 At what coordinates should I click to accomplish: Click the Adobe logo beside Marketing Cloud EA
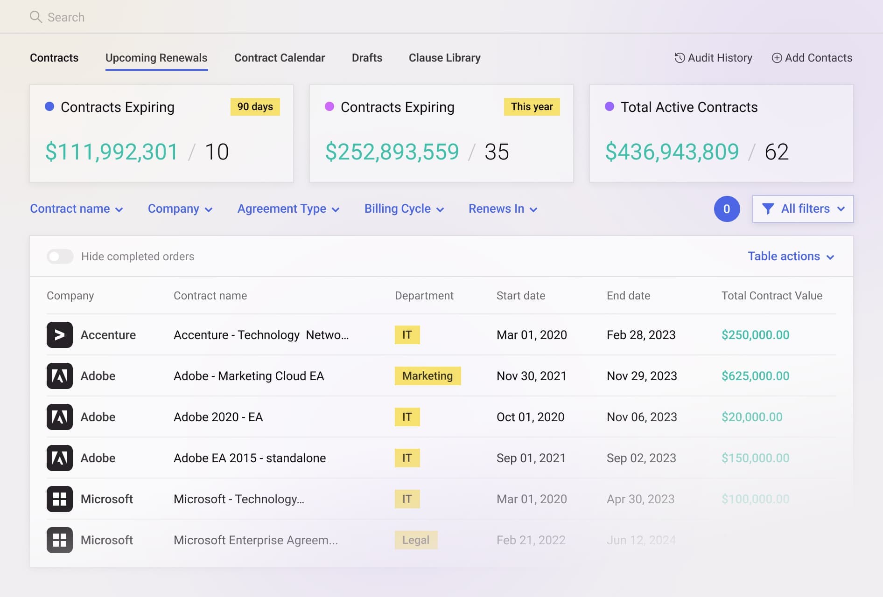click(59, 376)
